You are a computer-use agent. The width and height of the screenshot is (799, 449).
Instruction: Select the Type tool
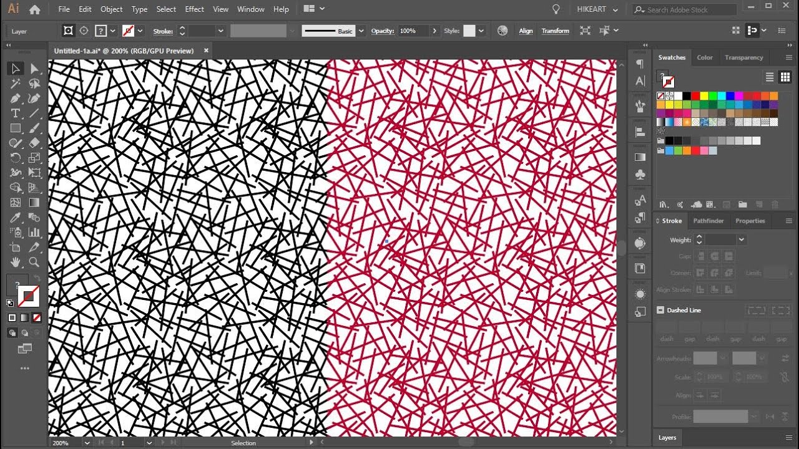coord(16,113)
